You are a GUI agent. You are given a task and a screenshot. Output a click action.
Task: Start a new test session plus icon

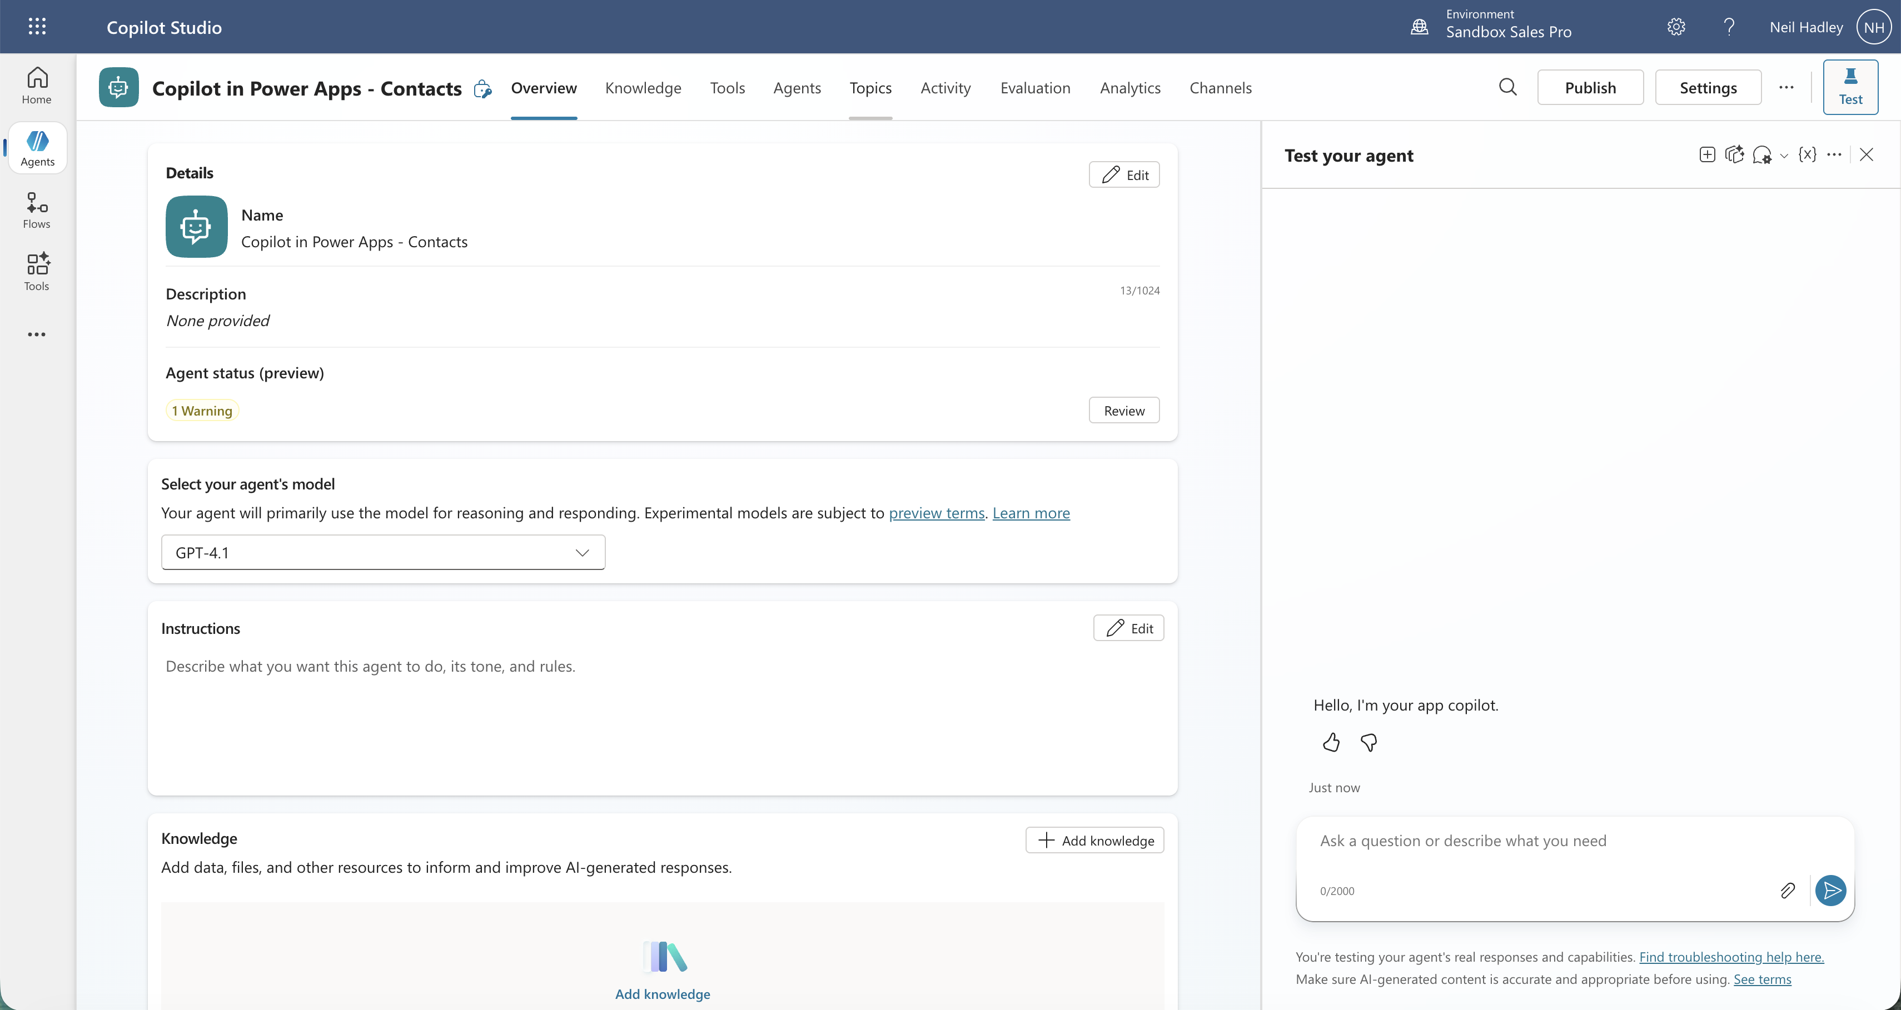click(x=1707, y=155)
